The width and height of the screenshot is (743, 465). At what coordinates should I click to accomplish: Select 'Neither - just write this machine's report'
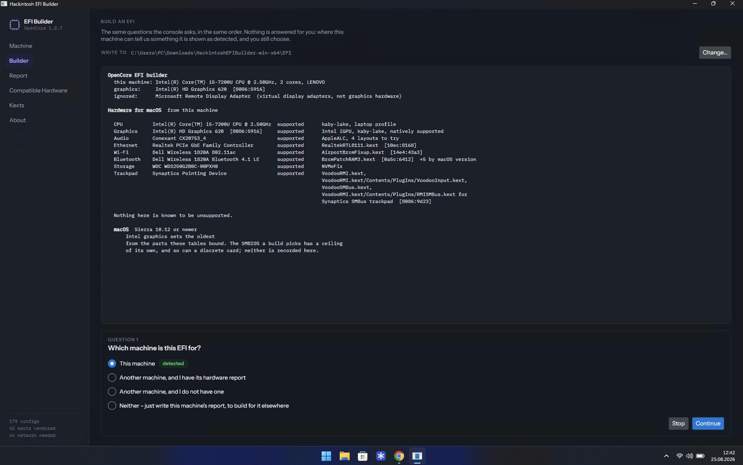coord(112,406)
